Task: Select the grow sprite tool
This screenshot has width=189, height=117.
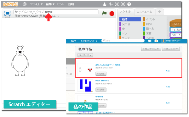Action: click(117, 4)
